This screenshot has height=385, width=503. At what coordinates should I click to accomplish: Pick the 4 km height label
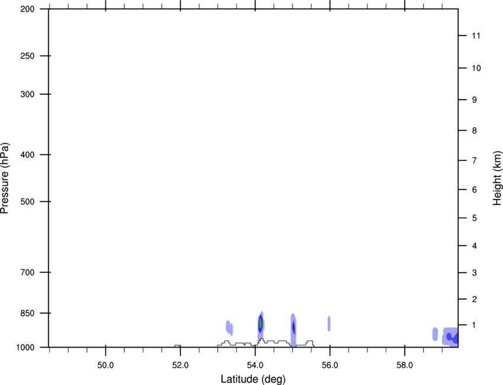click(474, 246)
